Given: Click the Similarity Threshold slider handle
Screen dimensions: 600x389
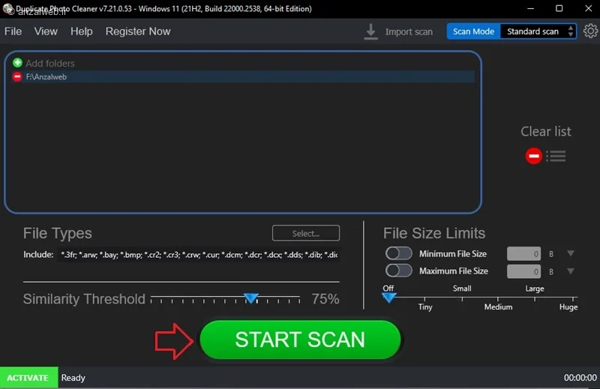Looking at the screenshot, I should tap(251, 298).
